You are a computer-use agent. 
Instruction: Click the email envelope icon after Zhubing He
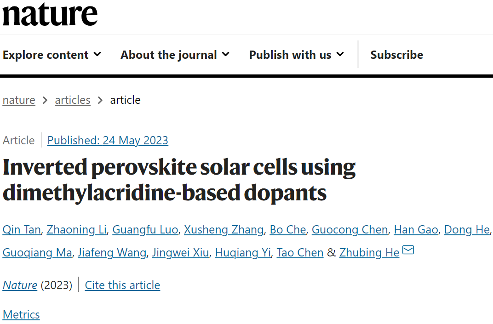coord(408,250)
